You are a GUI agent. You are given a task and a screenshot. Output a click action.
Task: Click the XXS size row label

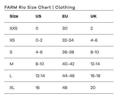14,28
